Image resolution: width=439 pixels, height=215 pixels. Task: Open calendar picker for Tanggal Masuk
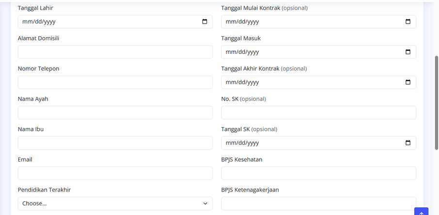click(408, 52)
